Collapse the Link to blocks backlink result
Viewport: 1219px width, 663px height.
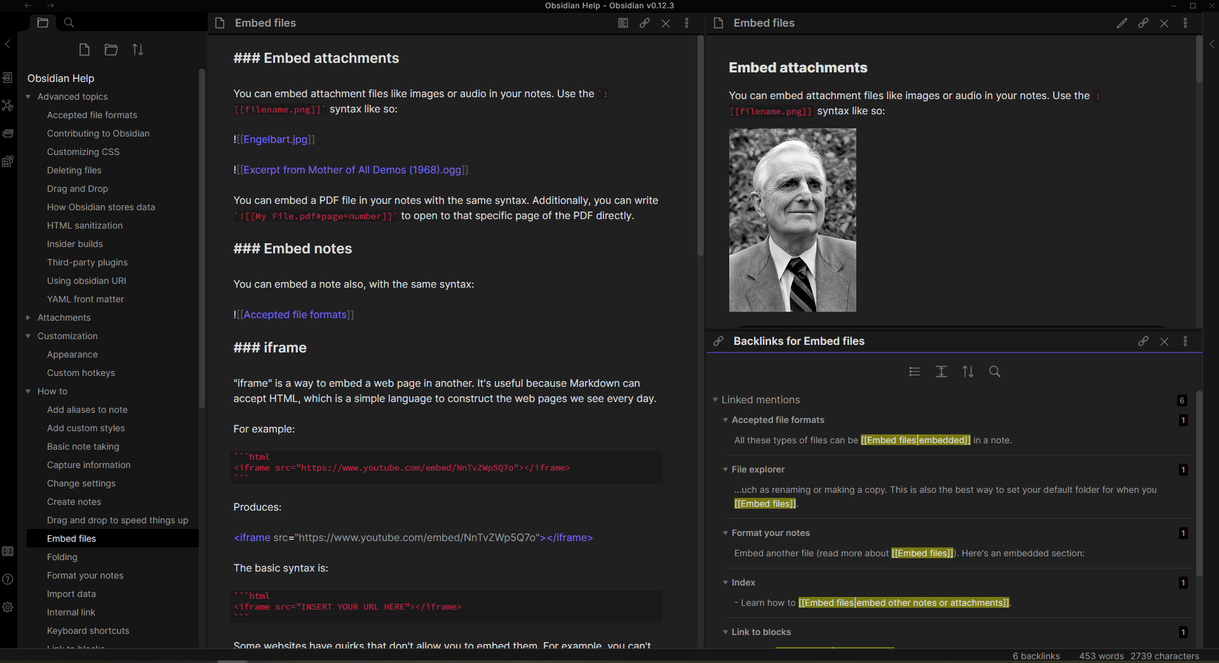tap(725, 632)
